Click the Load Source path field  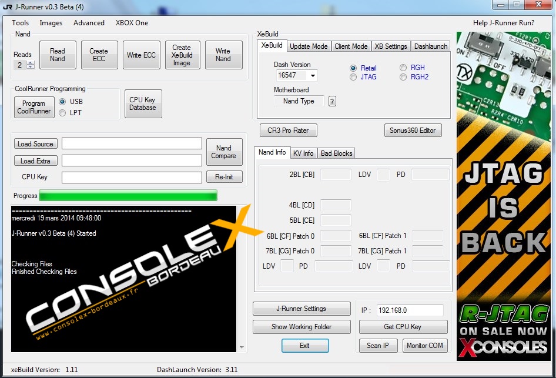[132, 143]
